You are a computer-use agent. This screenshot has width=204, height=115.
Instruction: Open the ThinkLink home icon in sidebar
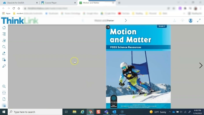pyautogui.click(x=4, y=28)
